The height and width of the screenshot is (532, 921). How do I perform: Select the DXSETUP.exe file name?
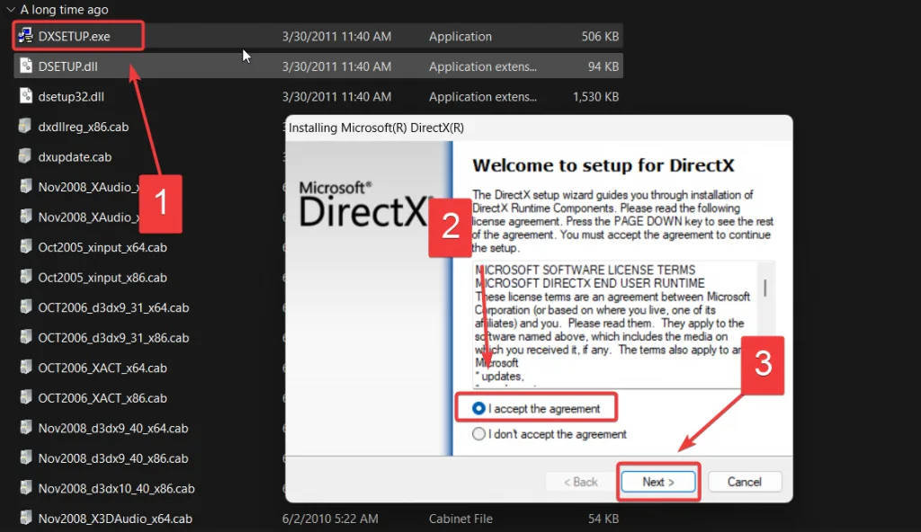click(x=74, y=37)
